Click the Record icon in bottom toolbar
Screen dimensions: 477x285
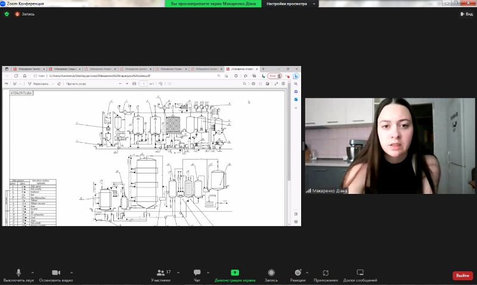coord(271,273)
